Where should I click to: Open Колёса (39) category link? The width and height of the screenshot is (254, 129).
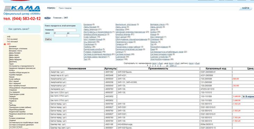[x=153, y=32]
